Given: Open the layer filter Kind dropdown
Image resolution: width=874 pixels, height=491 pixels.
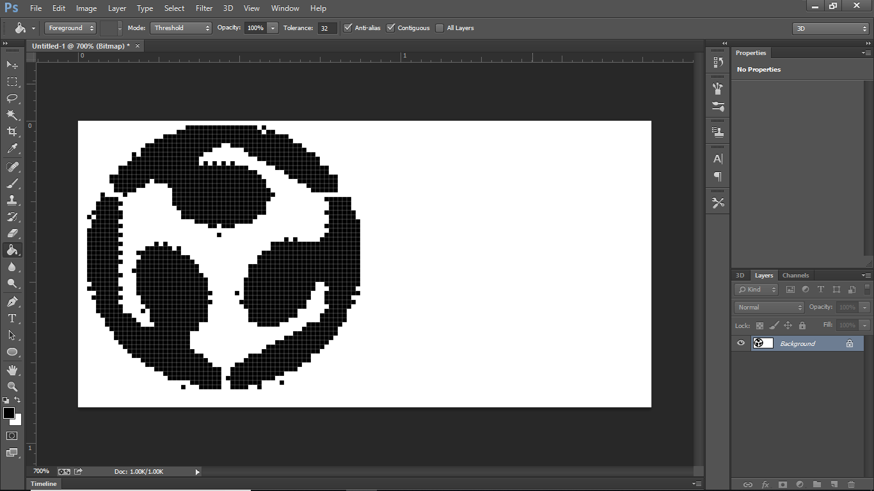Looking at the screenshot, I should click(756, 290).
